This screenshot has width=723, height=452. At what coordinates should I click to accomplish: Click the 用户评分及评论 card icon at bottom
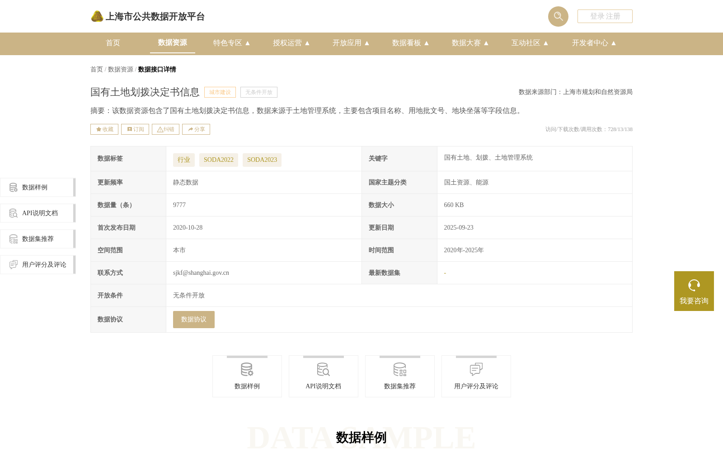click(476, 369)
